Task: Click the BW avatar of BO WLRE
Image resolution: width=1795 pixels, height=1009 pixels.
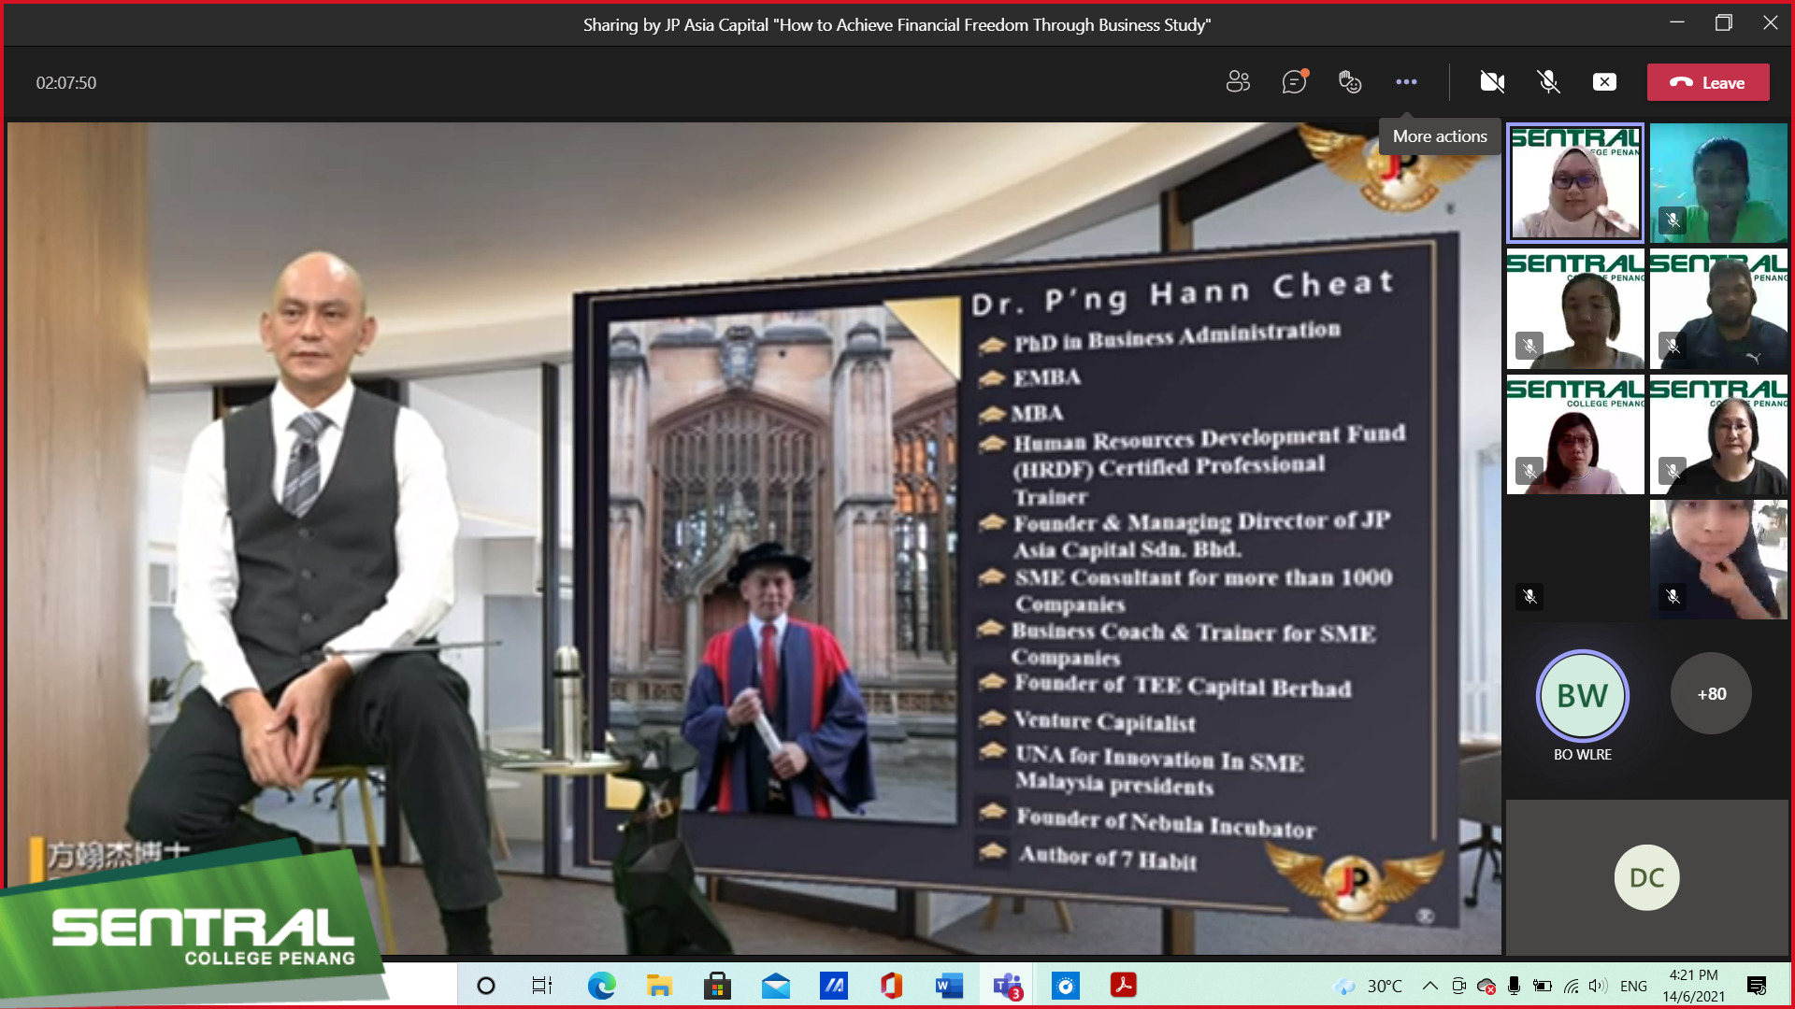Action: (1582, 695)
